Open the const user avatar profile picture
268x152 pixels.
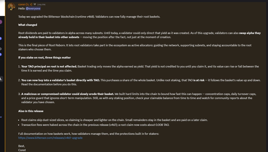(12, 7)
